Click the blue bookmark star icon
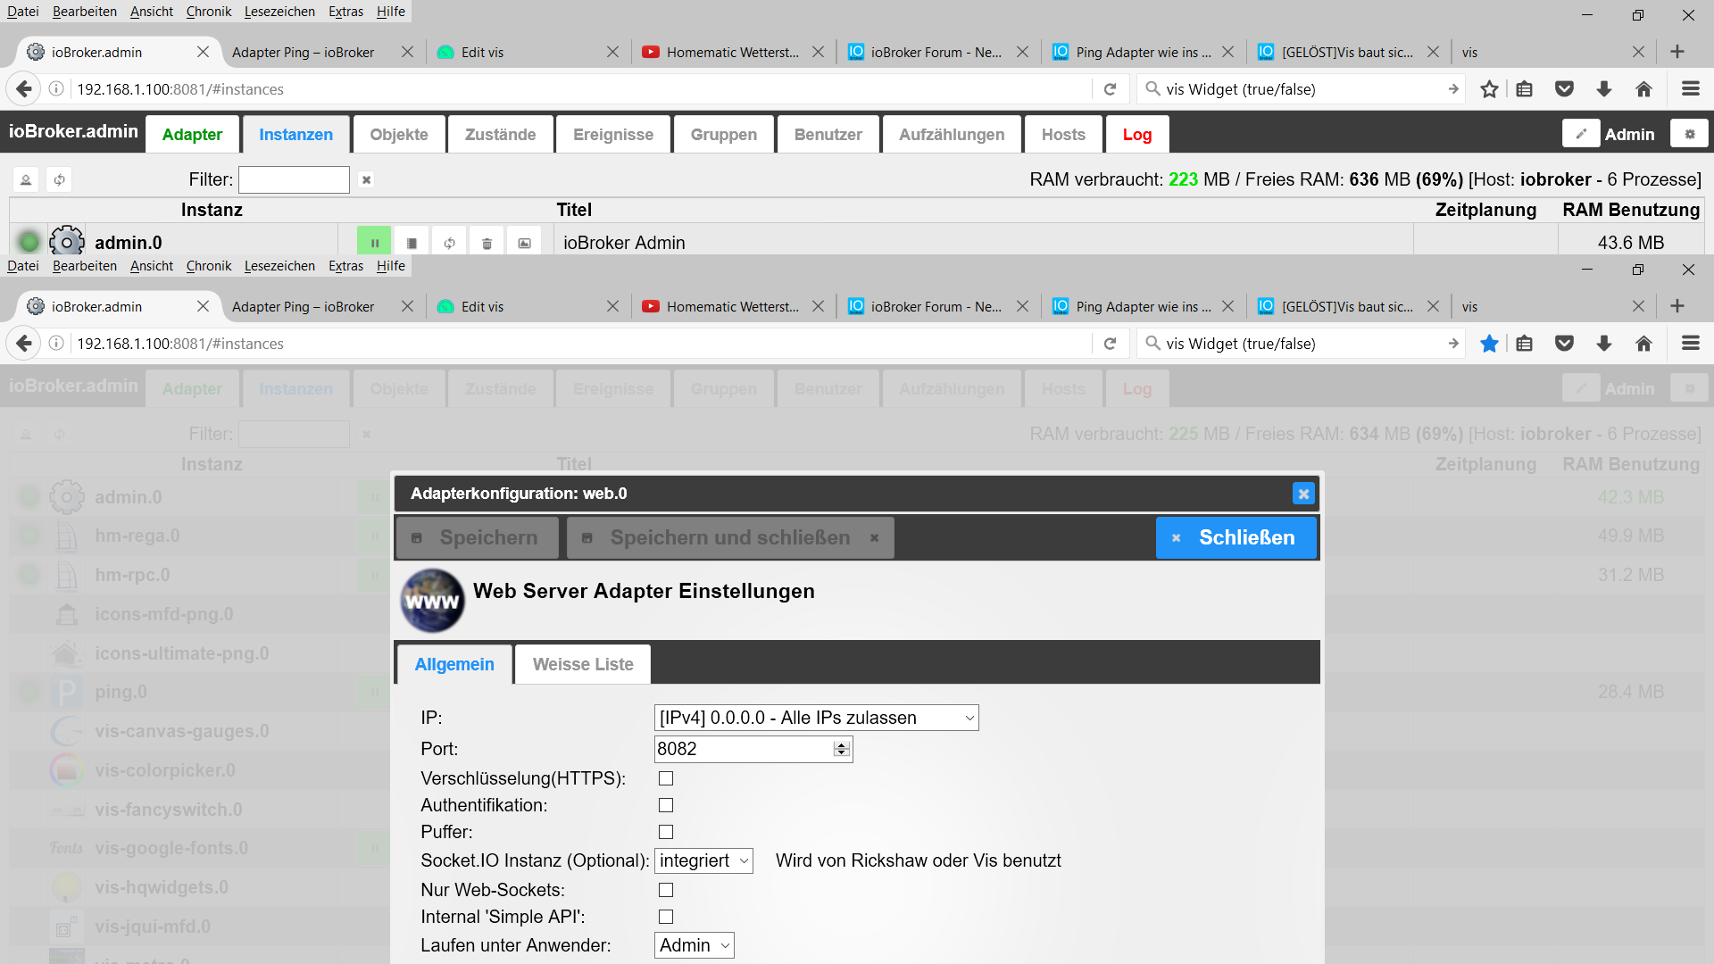 click(x=1489, y=344)
